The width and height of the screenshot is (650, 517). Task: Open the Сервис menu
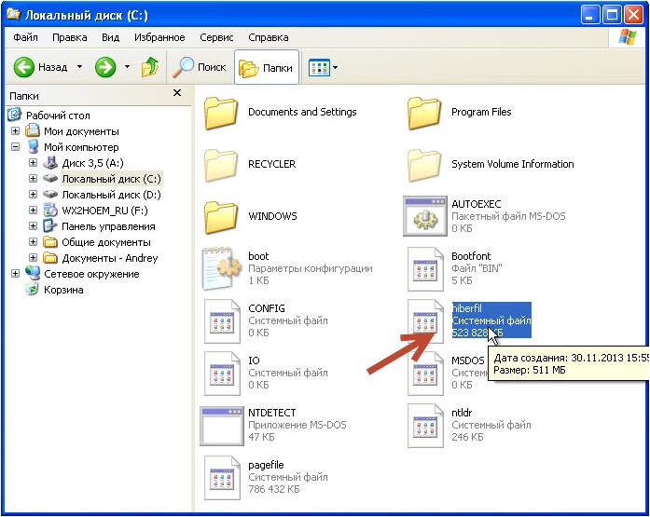[216, 37]
